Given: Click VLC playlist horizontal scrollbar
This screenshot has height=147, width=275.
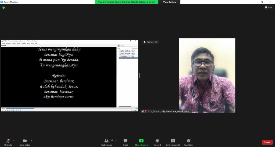Looking at the screenshot, I should (x=125, y=107).
